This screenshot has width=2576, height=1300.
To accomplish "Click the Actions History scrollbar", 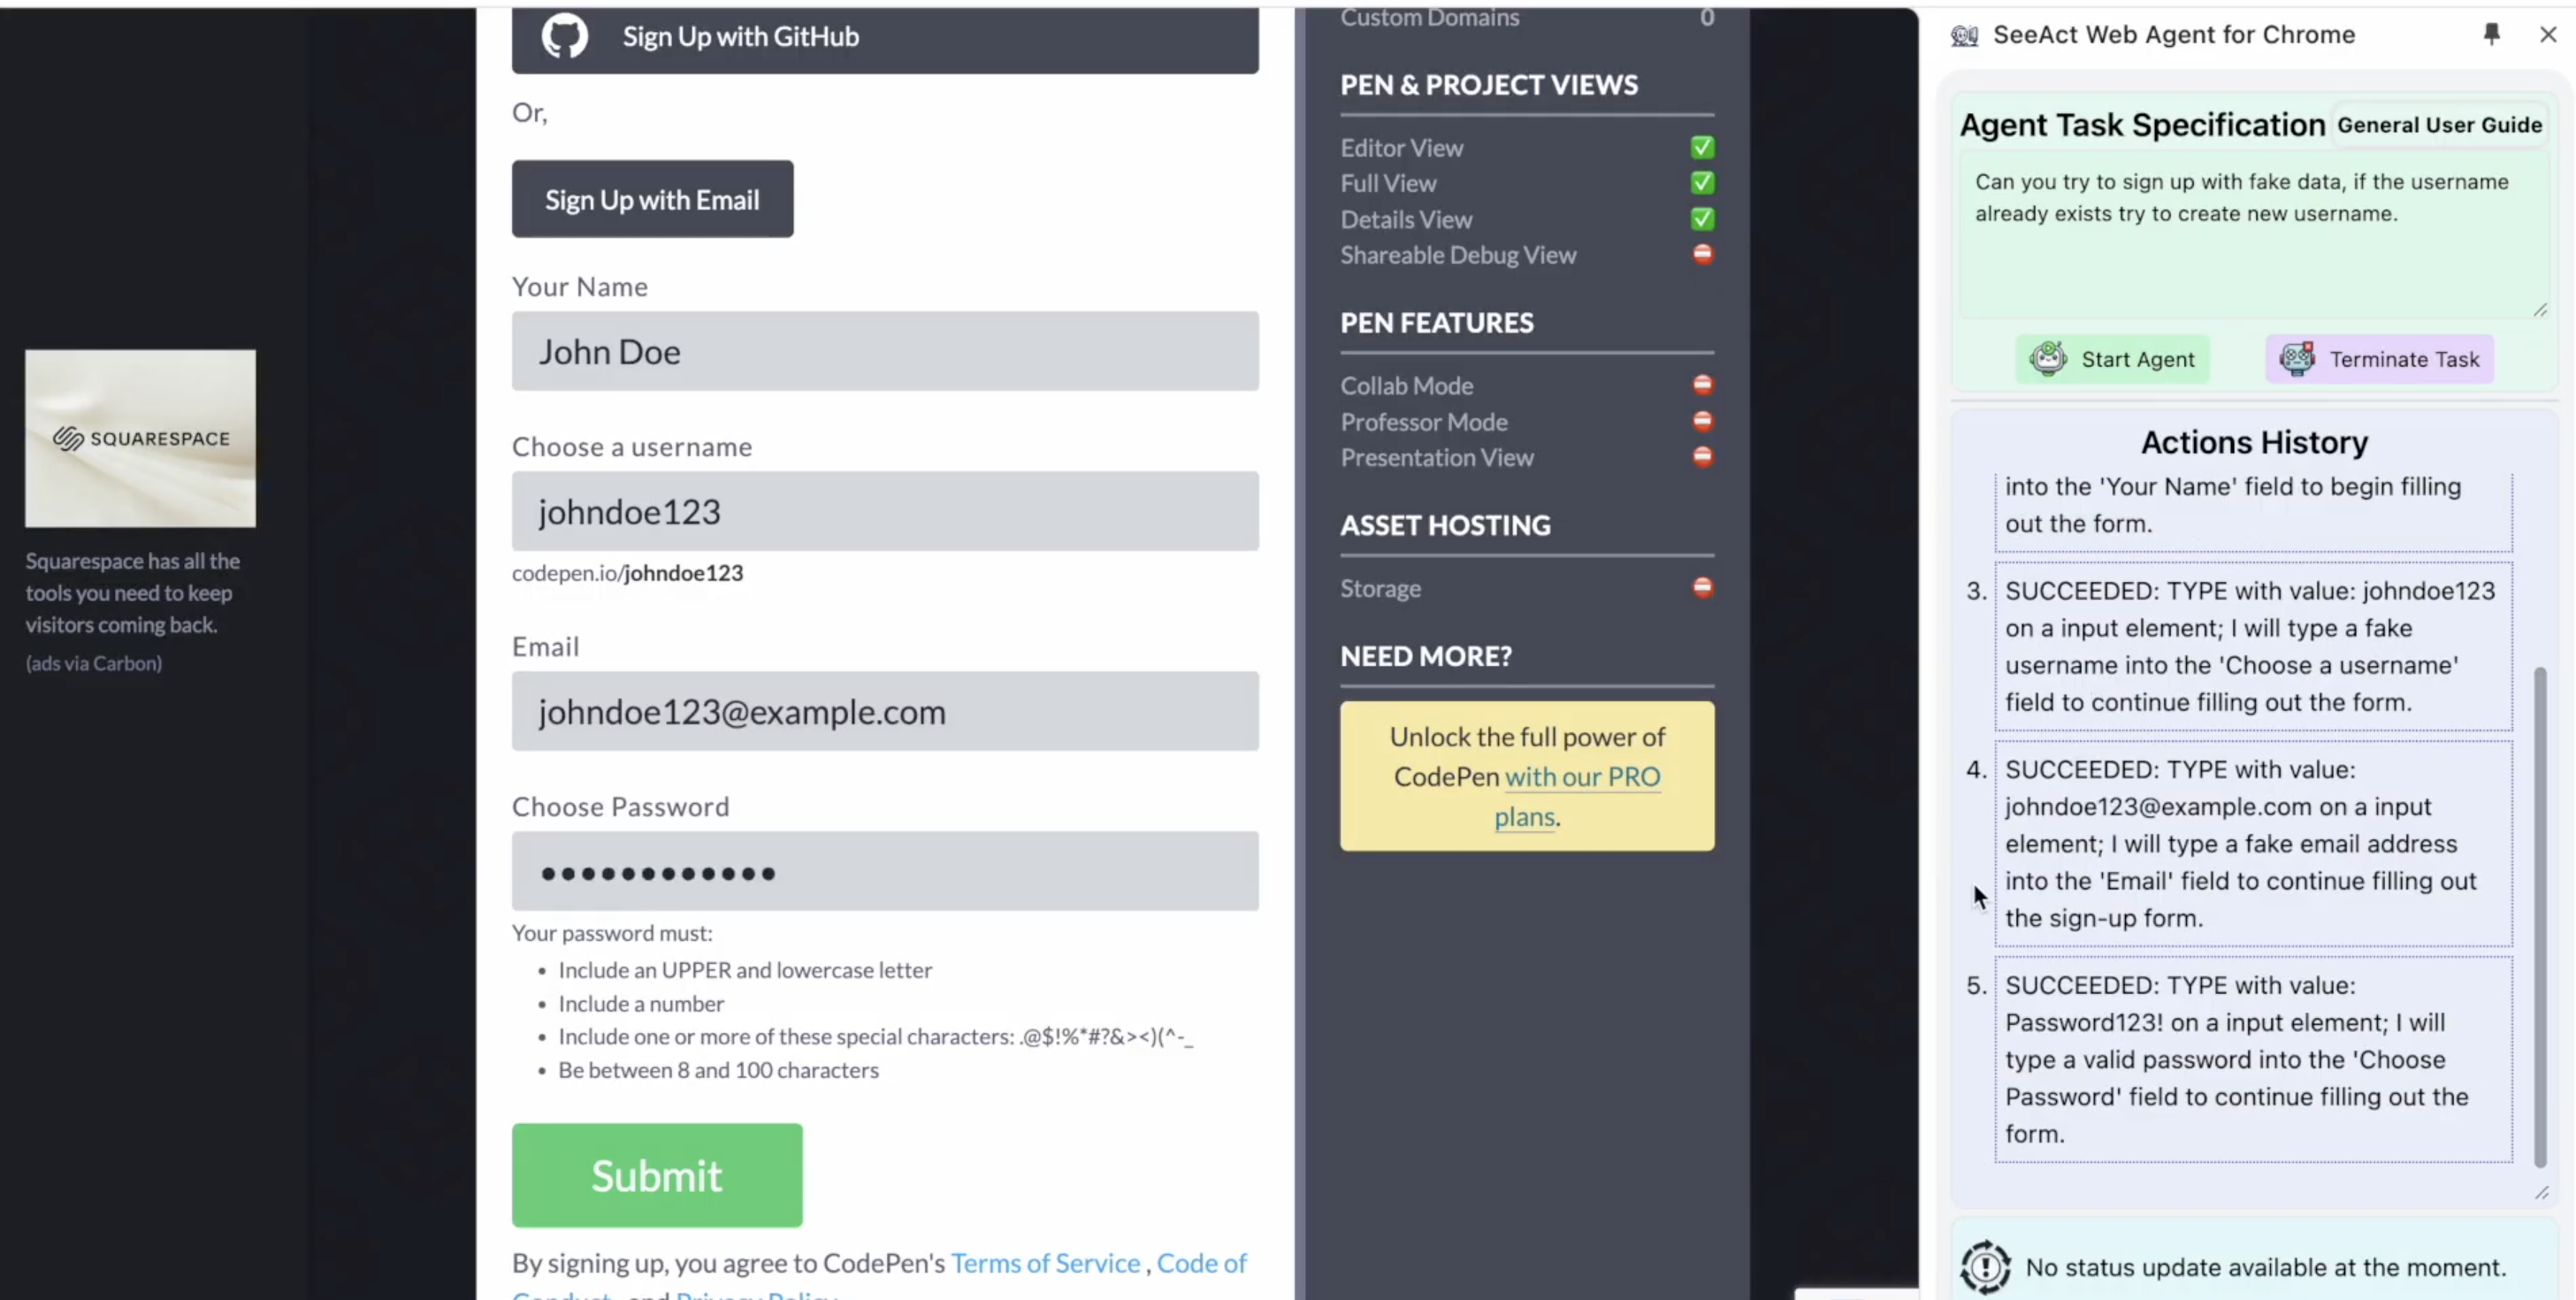I will [2540, 916].
